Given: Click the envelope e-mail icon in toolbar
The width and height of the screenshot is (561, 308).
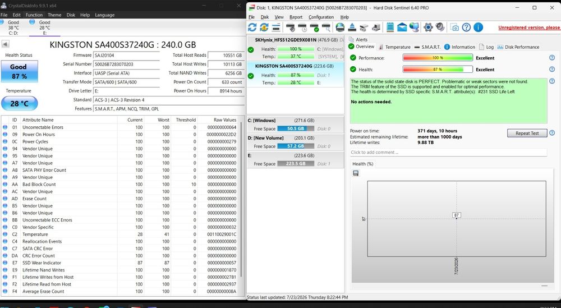Looking at the screenshot, I should click(402, 27).
